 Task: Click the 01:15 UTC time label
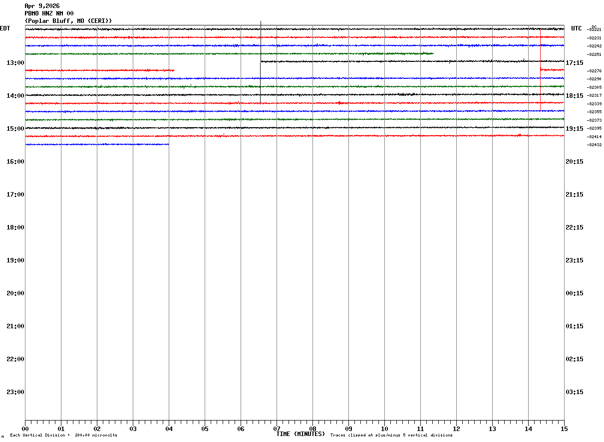[575, 326]
